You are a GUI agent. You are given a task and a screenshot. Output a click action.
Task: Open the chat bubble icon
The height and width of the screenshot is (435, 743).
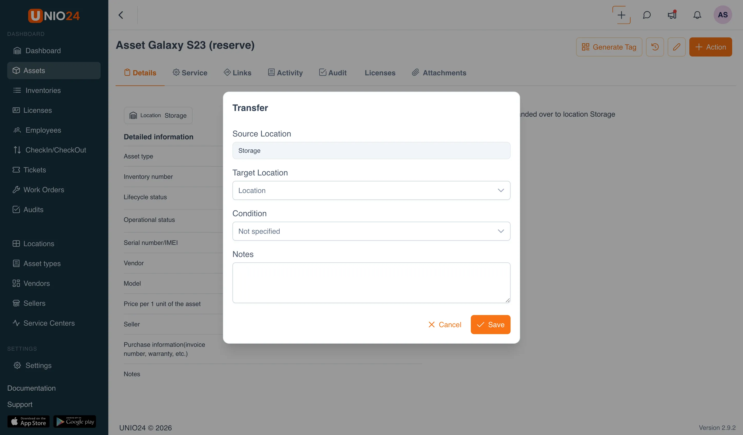click(x=647, y=15)
